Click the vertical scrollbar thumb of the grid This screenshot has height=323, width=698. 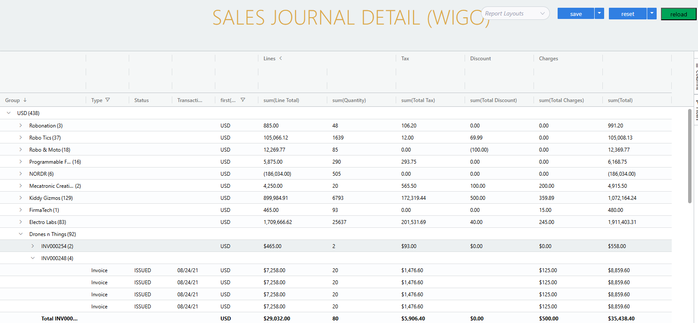(690, 155)
